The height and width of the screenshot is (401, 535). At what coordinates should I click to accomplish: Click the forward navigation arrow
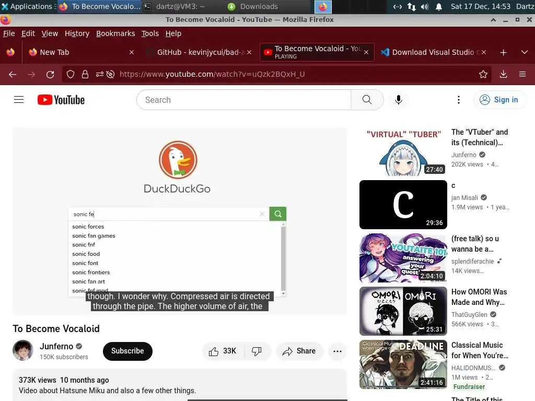point(31,74)
